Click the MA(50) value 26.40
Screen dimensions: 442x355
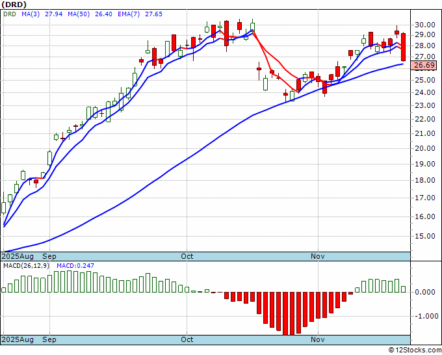103,14
